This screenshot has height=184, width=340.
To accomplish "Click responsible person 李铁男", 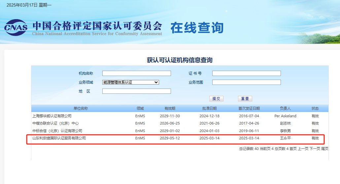I will (x=285, y=131).
